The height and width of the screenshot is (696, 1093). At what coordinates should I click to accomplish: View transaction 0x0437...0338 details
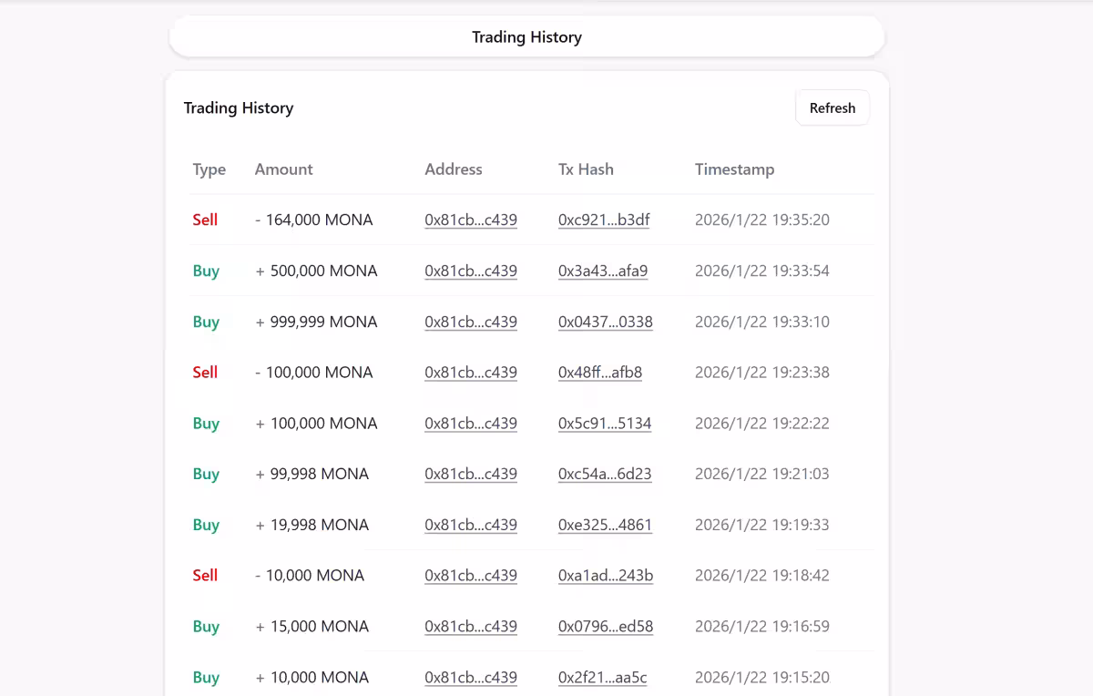coord(605,322)
